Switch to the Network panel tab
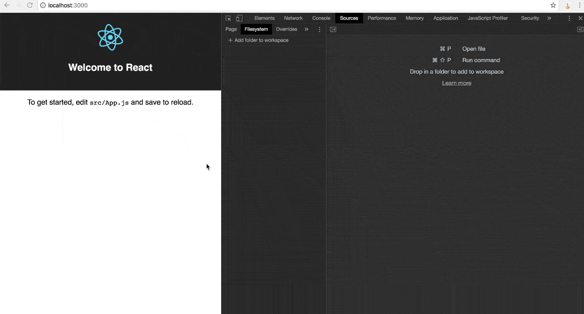 [293, 18]
